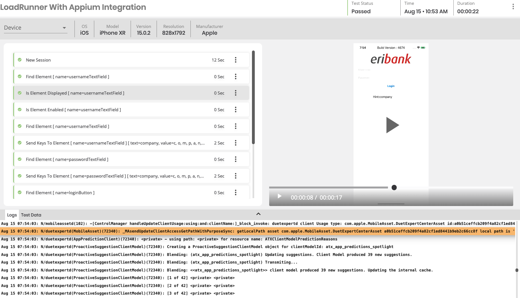Viewport: 520px width, 298px height.
Task: Open kebab menu for first Find Element usernameTextField
Action: tap(236, 76)
